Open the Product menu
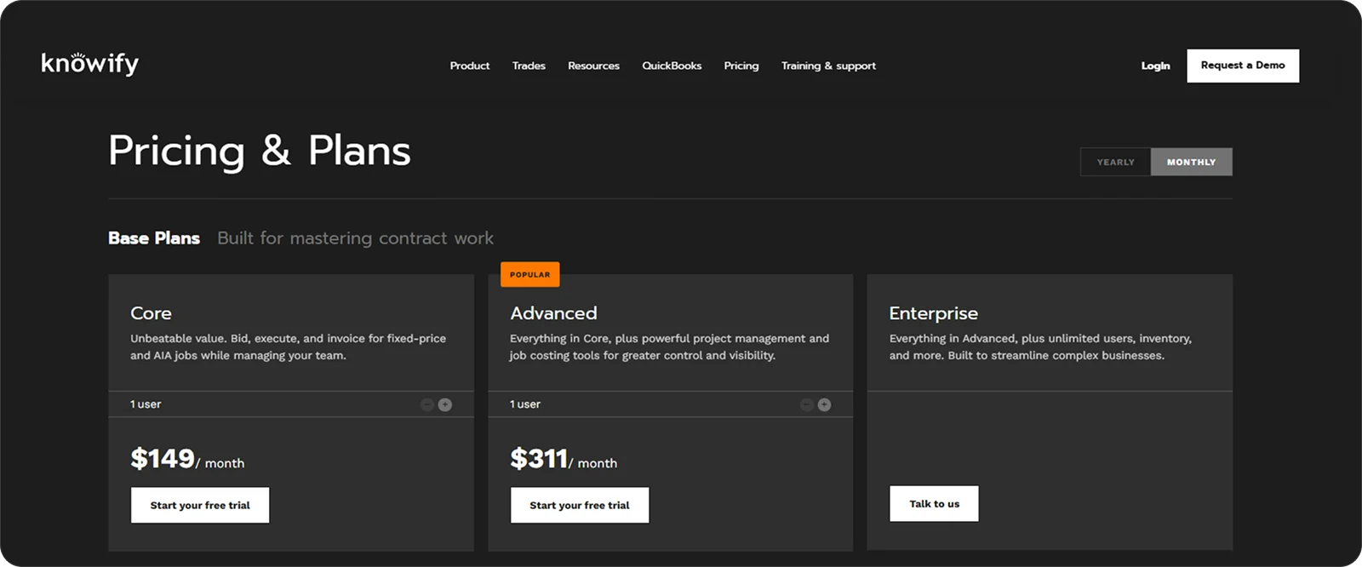 point(470,66)
